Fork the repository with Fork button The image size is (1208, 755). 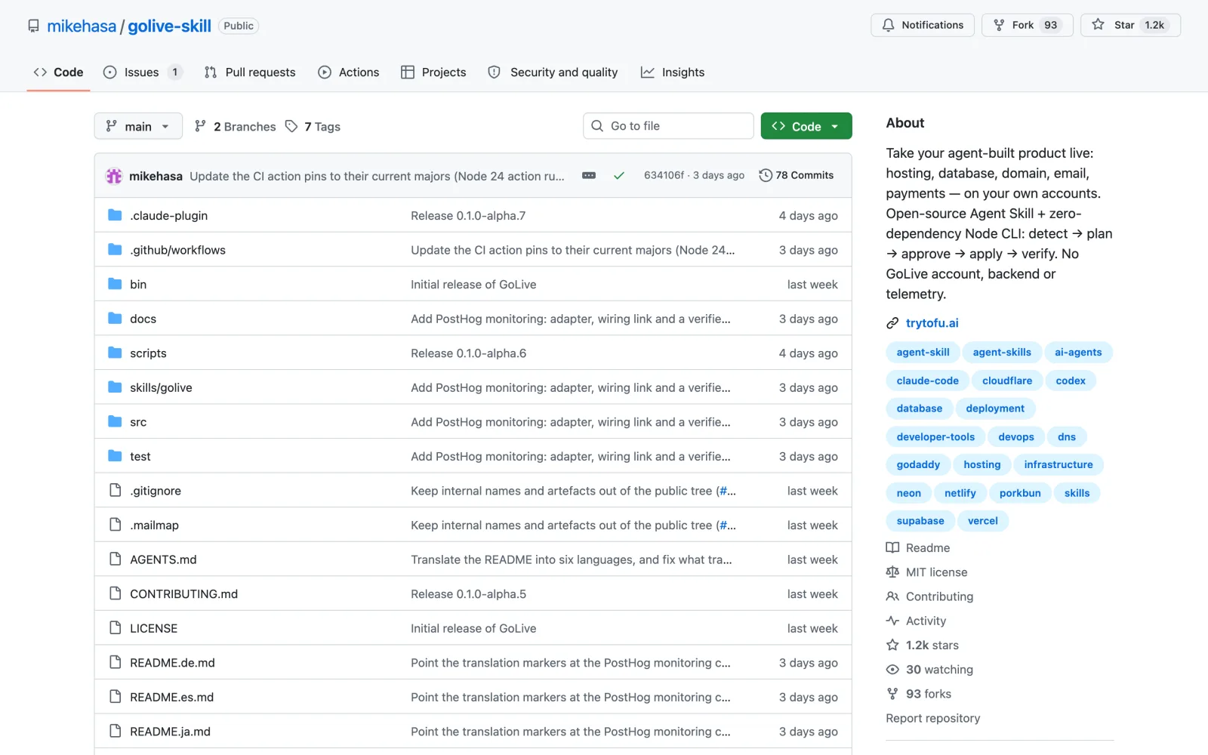(1028, 25)
